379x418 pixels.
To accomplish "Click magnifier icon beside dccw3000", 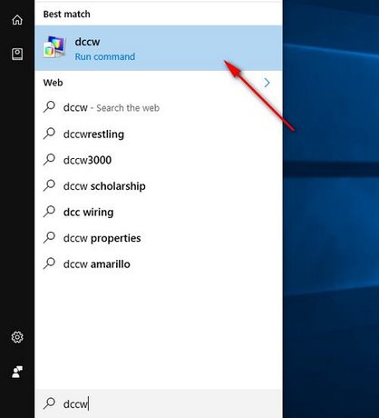I will (x=49, y=159).
